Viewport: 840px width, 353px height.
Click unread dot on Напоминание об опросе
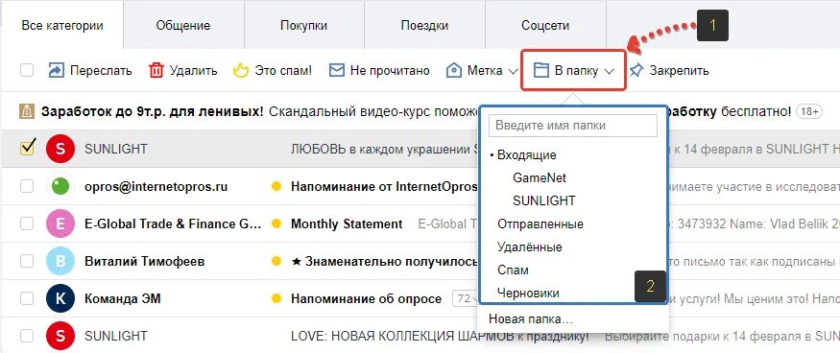coord(276,299)
